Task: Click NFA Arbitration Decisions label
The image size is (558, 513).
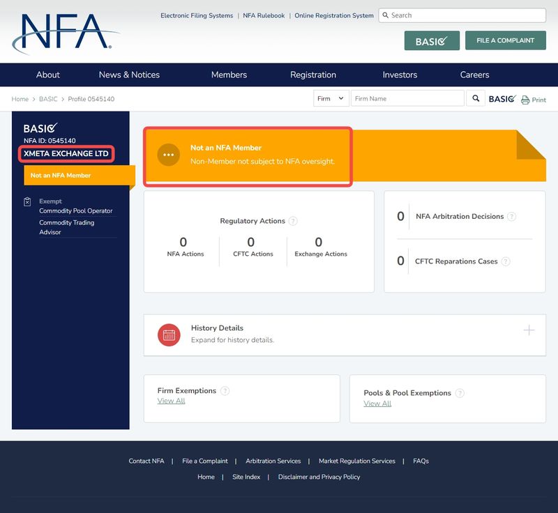Action: click(460, 217)
